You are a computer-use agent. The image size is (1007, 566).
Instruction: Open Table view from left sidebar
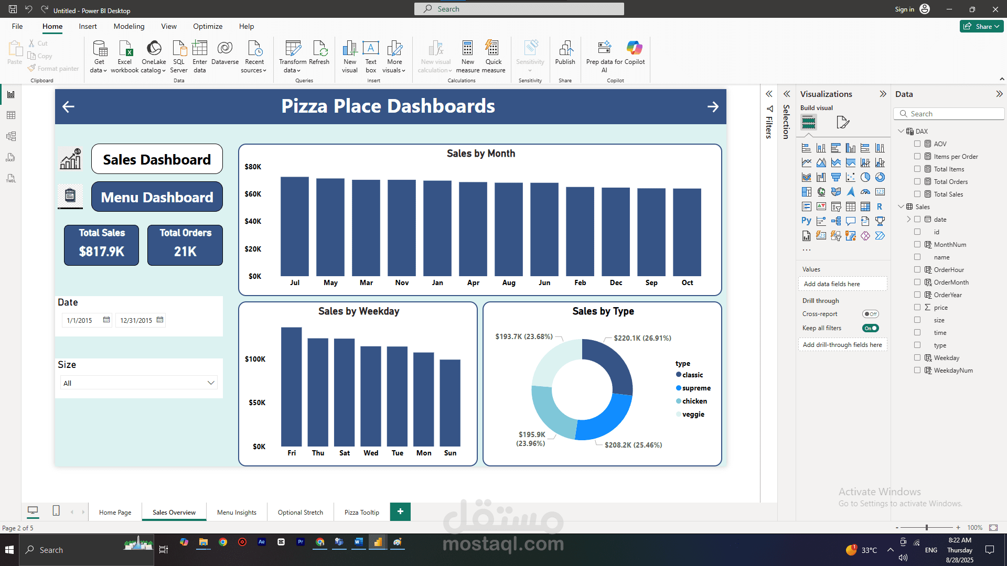click(11, 115)
